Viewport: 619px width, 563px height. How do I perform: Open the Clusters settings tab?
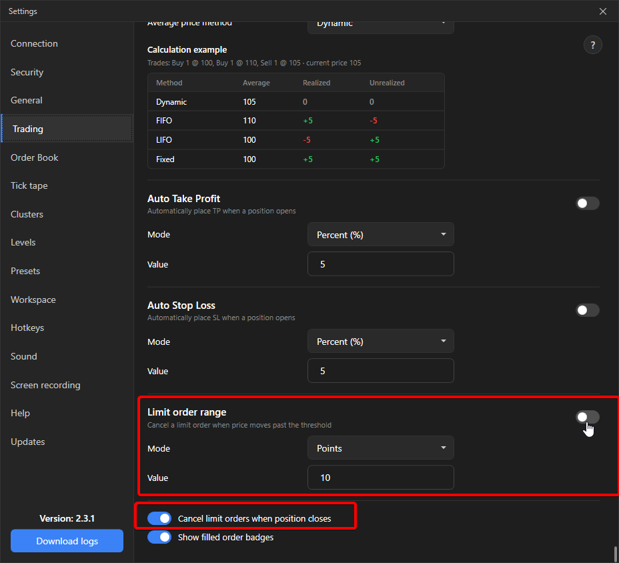pyautogui.click(x=67, y=214)
